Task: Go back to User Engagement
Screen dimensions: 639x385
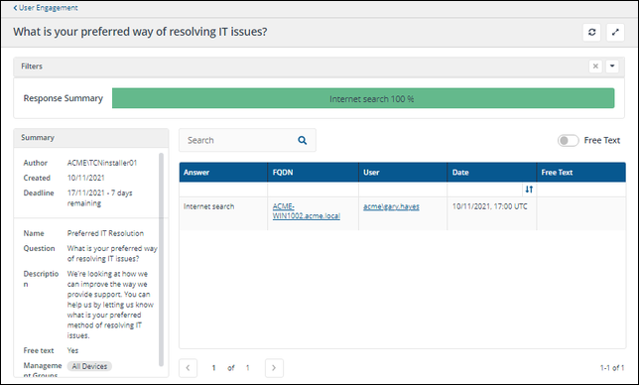Action: coord(46,8)
